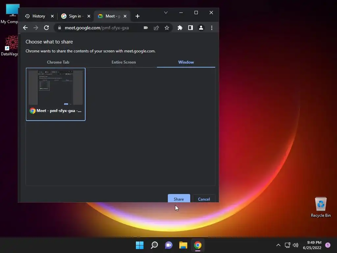Image resolution: width=337 pixels, height=253 pixels.
Task: Minimize the Chrome window
Action: (x=181, y=13)
